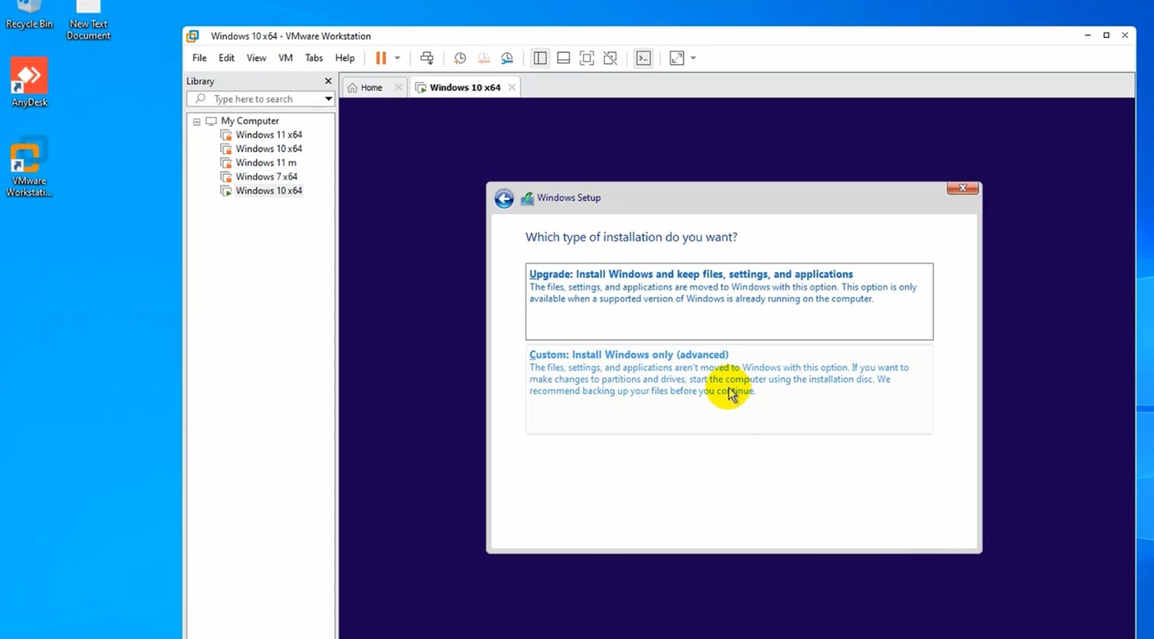Close the Windows Setup dialog
Image resolution: width=1154 pixels, height=639 pixels.
click(x=962, y=188)
